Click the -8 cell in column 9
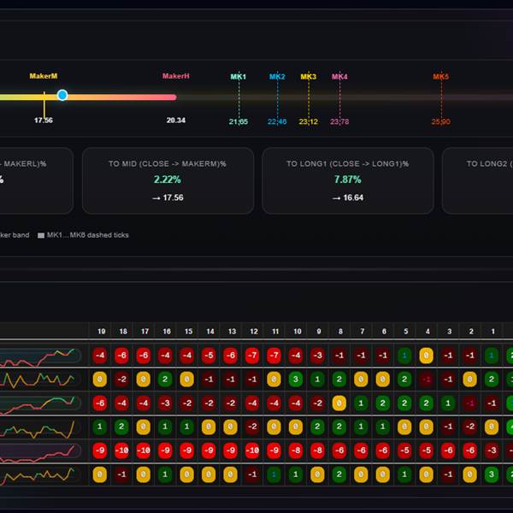This screenshot has height=513, width=513. pos(317,451)
